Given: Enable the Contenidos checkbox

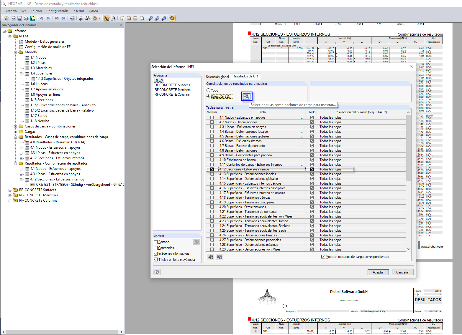Looking at the screenshot, I should (x=156, y=248).
